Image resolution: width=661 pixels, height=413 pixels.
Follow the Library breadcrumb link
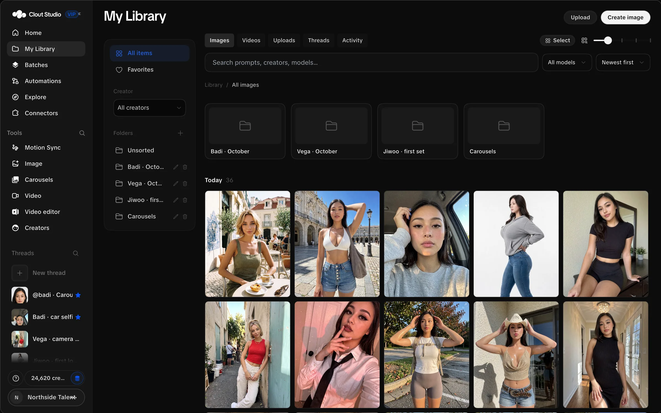click(x=213, y=85)
